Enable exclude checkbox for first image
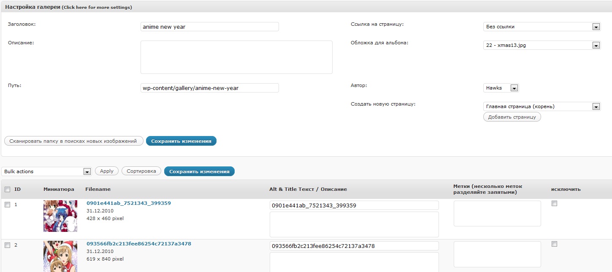The image size is (612, 272). click(555, 204)
